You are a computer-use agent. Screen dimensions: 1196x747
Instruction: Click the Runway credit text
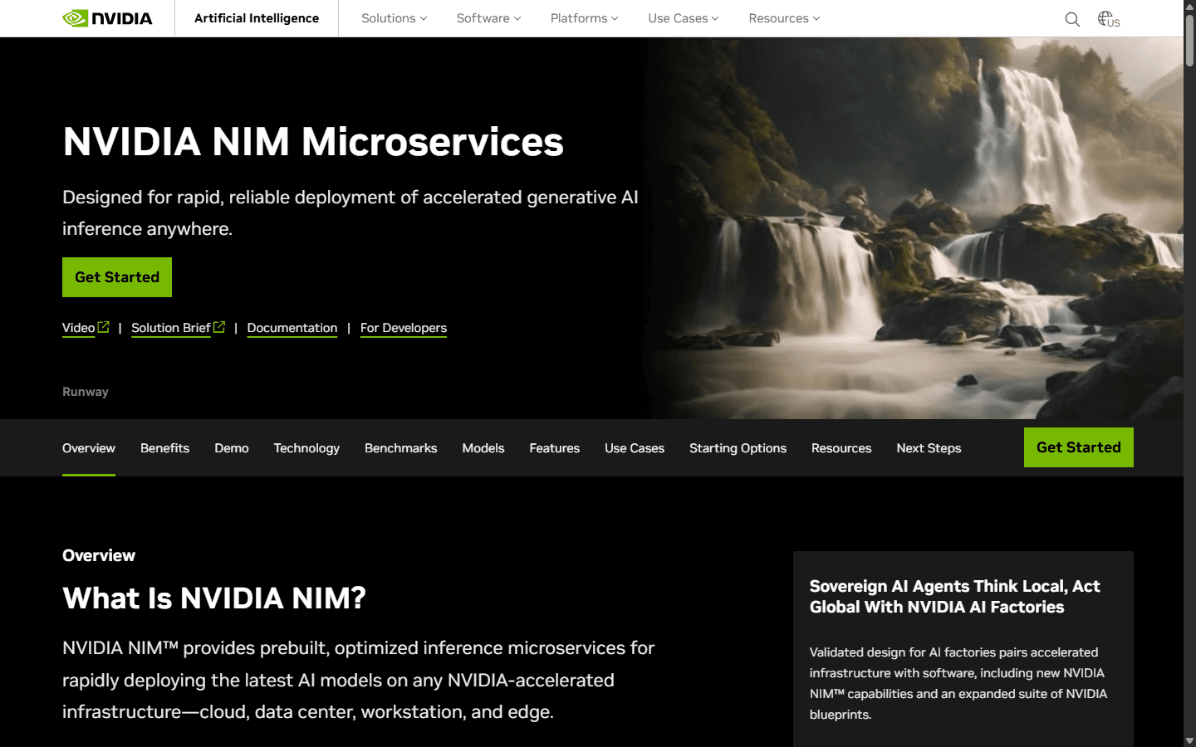[x=86, y=392]
